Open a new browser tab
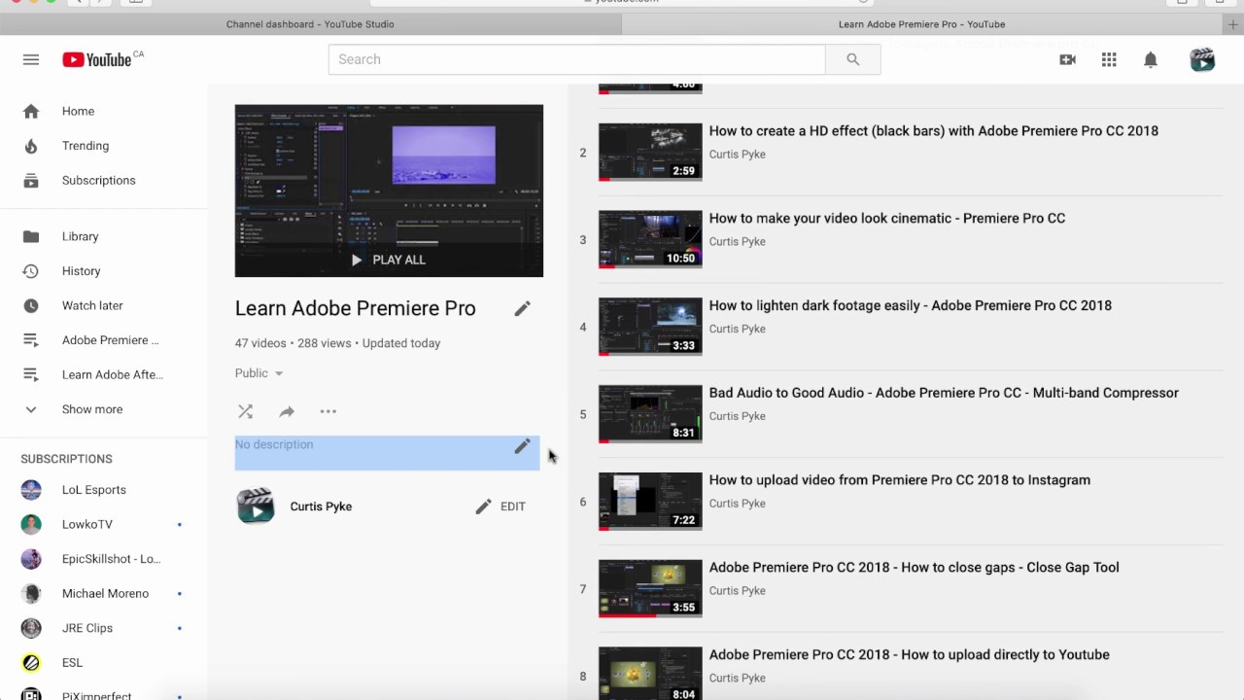The width and height of the screenshot is (1244, 700). tap(1232, 24)
